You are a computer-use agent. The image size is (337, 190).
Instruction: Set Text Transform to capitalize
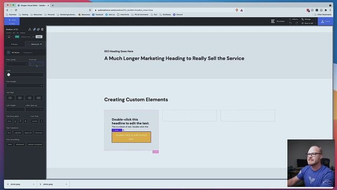click(x=18, y=133)
